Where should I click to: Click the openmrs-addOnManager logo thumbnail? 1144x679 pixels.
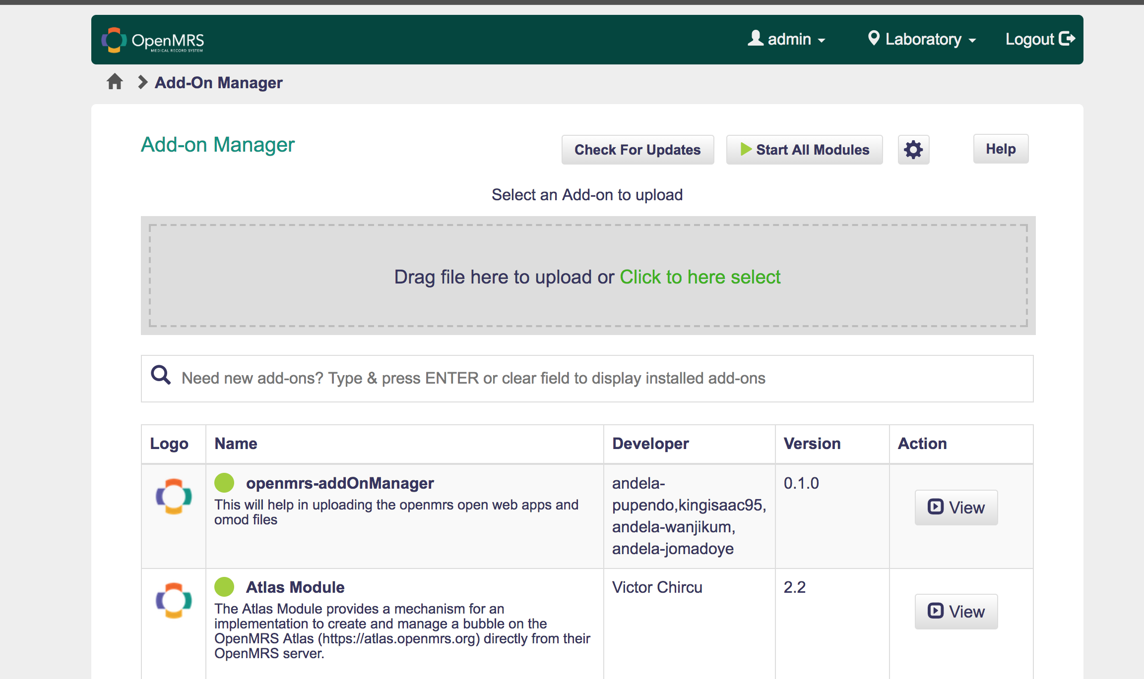click(174, 496)
